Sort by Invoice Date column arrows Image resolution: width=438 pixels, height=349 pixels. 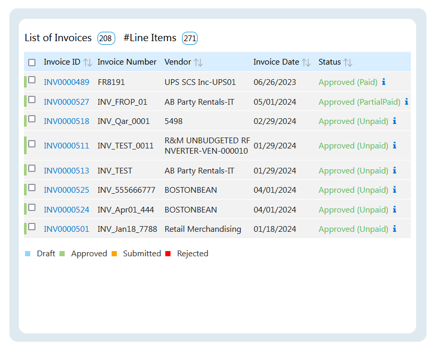tap(306, 63)
